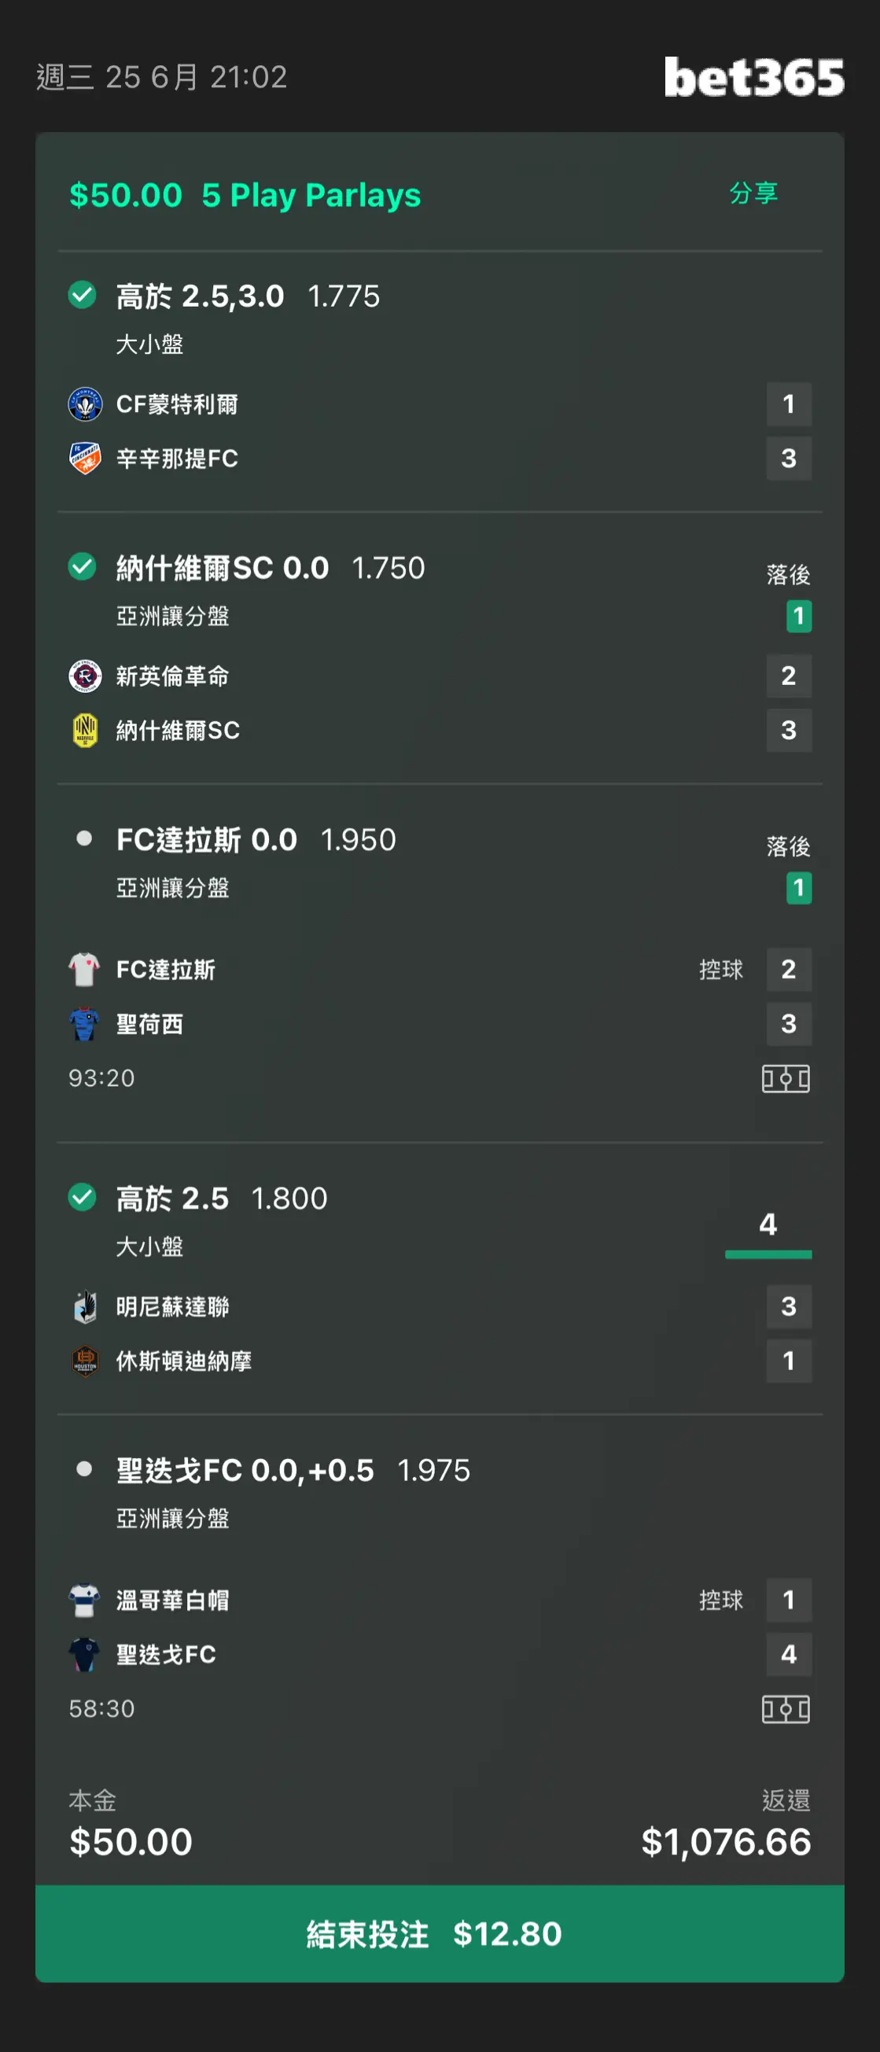Click pending dot beside FC達拉斯 0.0
The height and width of the screenshot is (2052, 880).
pos(83,838)
